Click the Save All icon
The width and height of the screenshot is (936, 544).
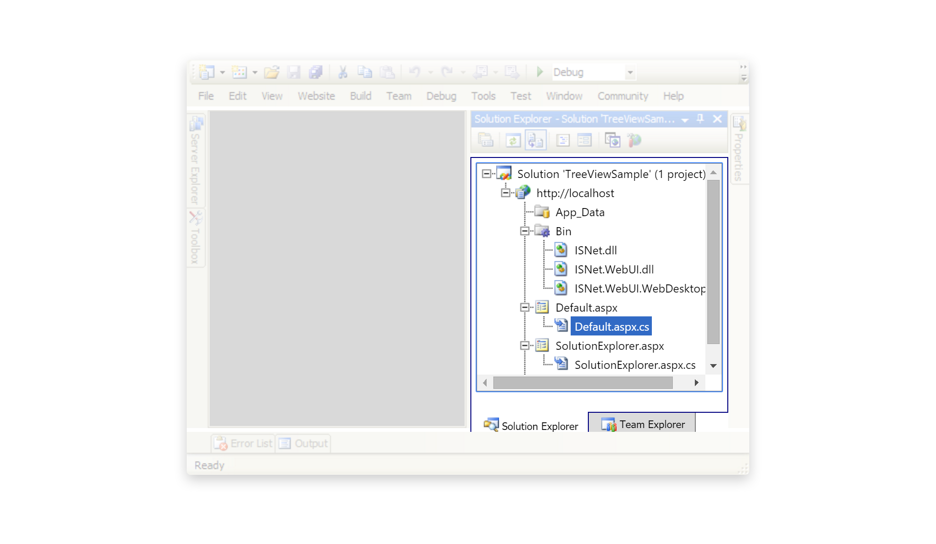316,72
